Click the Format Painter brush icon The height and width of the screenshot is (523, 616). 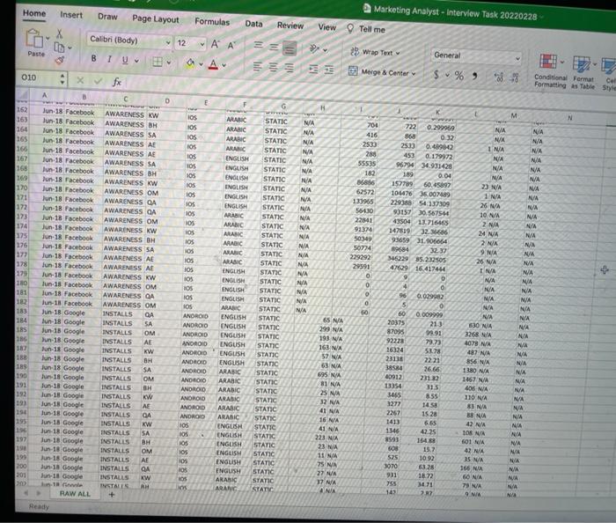pos(60,60)
